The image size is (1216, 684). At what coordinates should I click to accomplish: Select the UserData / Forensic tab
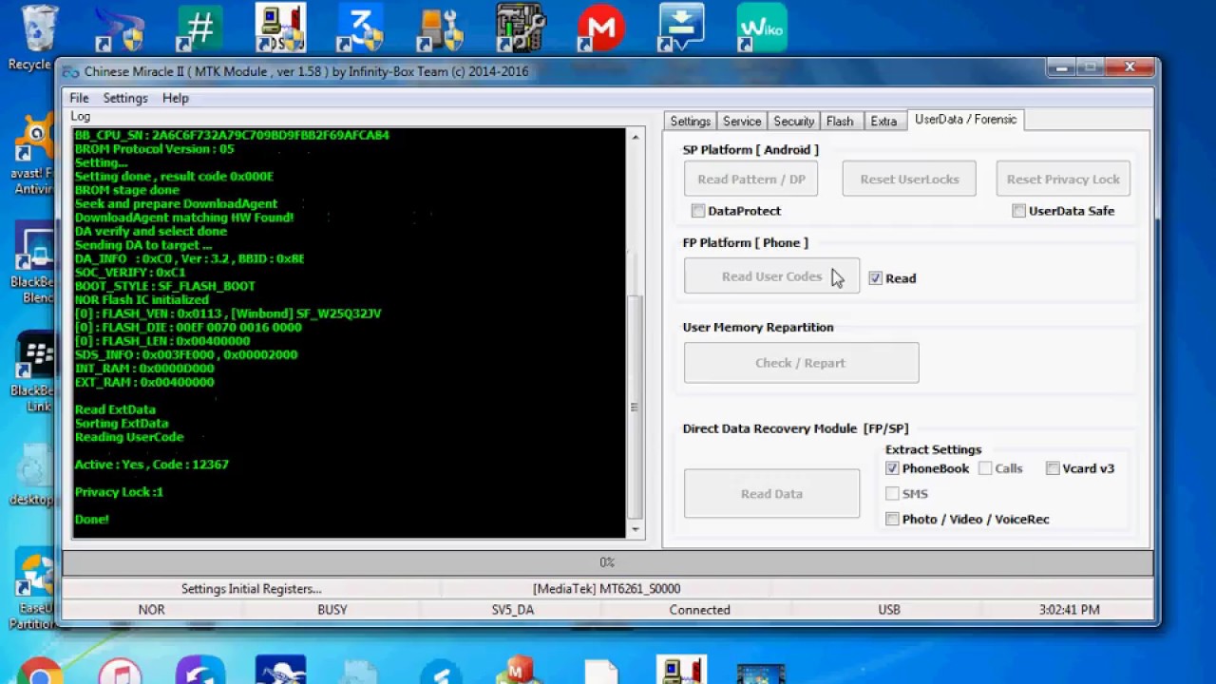[x=965, y=120]
